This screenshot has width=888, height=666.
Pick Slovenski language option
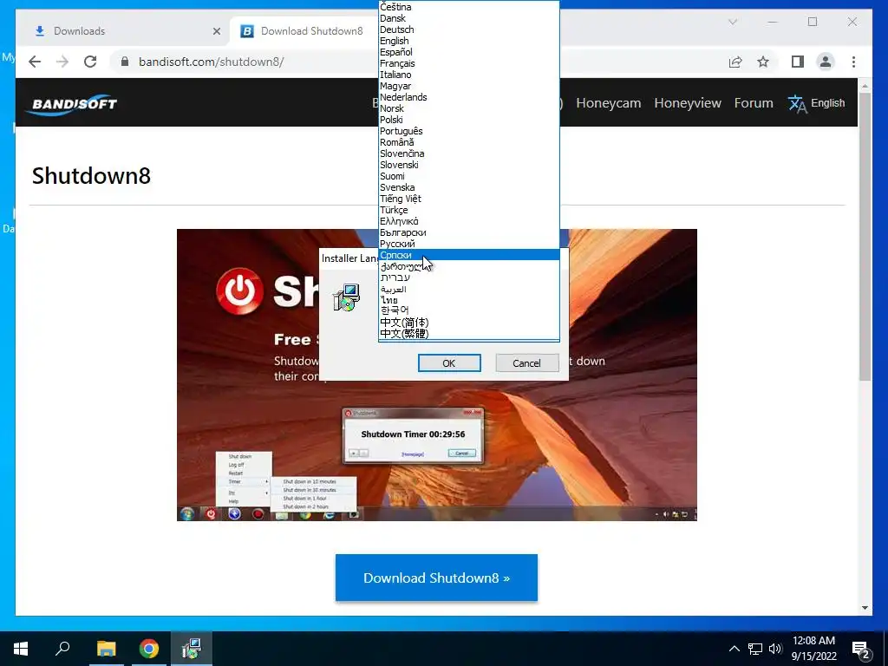click(469, 165)
